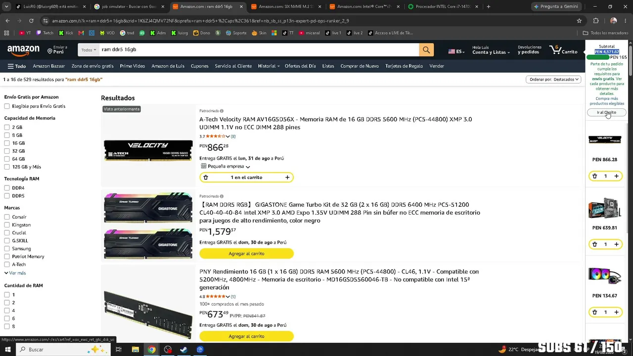Check the 32 GB memory capacity filter
633x356 pixels.
click(7, 151)
